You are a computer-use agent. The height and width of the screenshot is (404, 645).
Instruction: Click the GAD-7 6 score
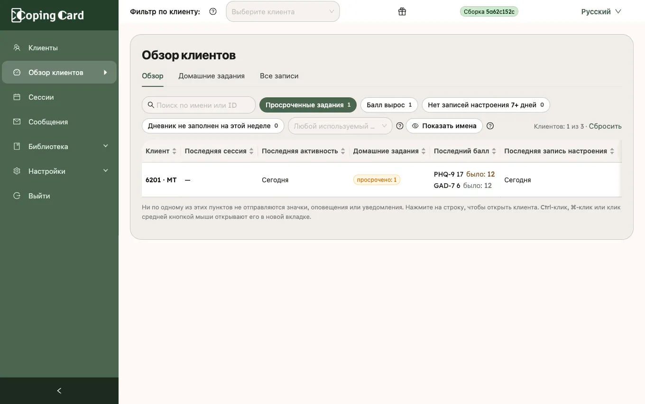447,186
